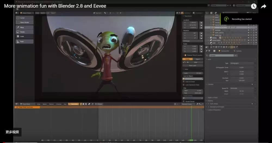The image size is (272, 143).
Task: Click the 更多视频 more videos button
Action: 12,132
